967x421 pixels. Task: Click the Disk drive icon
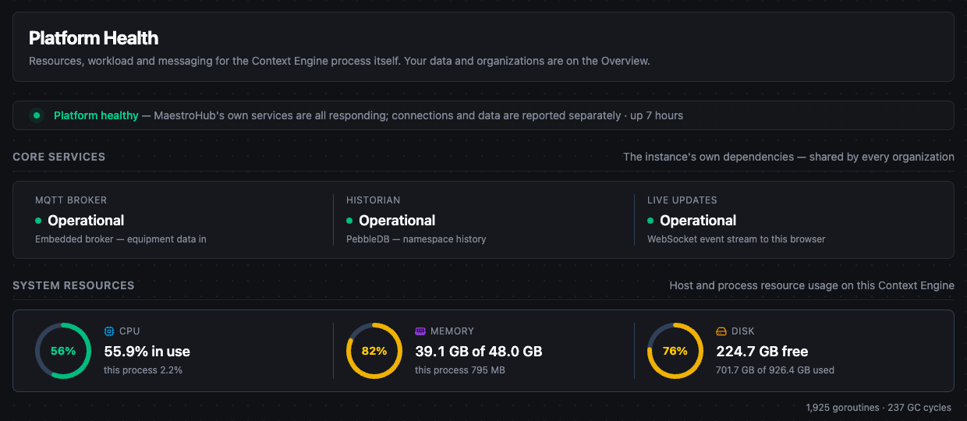click(x=721, y=331)
